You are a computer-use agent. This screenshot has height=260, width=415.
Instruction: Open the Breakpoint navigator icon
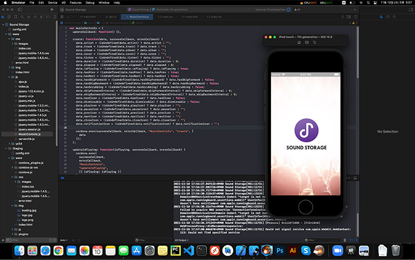(x=48, y=17)
